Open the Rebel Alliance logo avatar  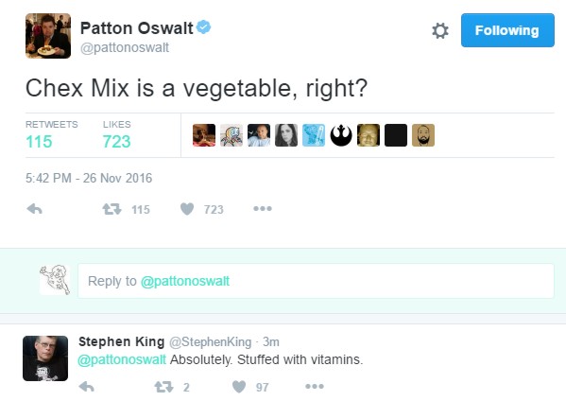click(x=341, y=135)
